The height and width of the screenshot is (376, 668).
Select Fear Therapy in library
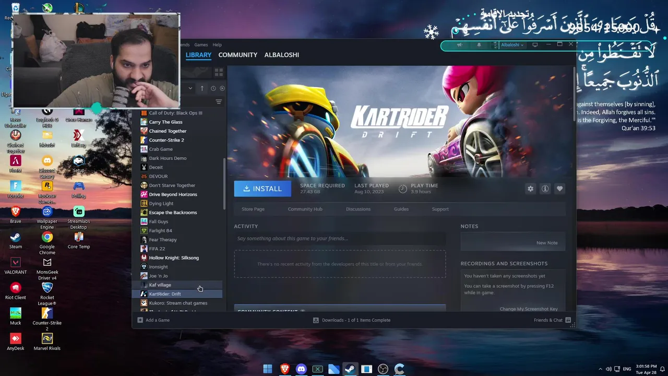[x=178, y=240]
